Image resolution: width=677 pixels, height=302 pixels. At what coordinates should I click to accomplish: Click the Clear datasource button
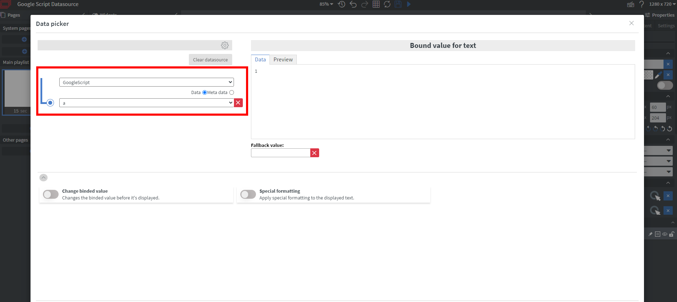[211, 60]
